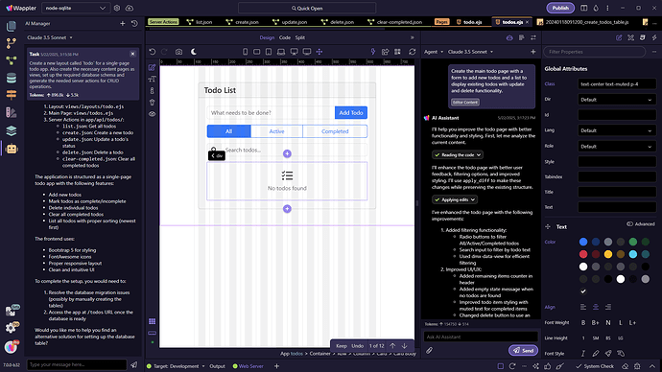This screenshot has width=662, height=372.
Task: Select the Active filter radio button
Action: 276,131
